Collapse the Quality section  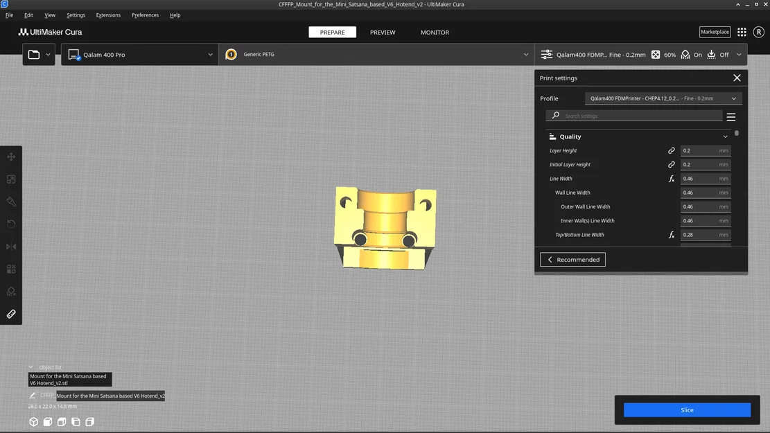click(725, 136)
